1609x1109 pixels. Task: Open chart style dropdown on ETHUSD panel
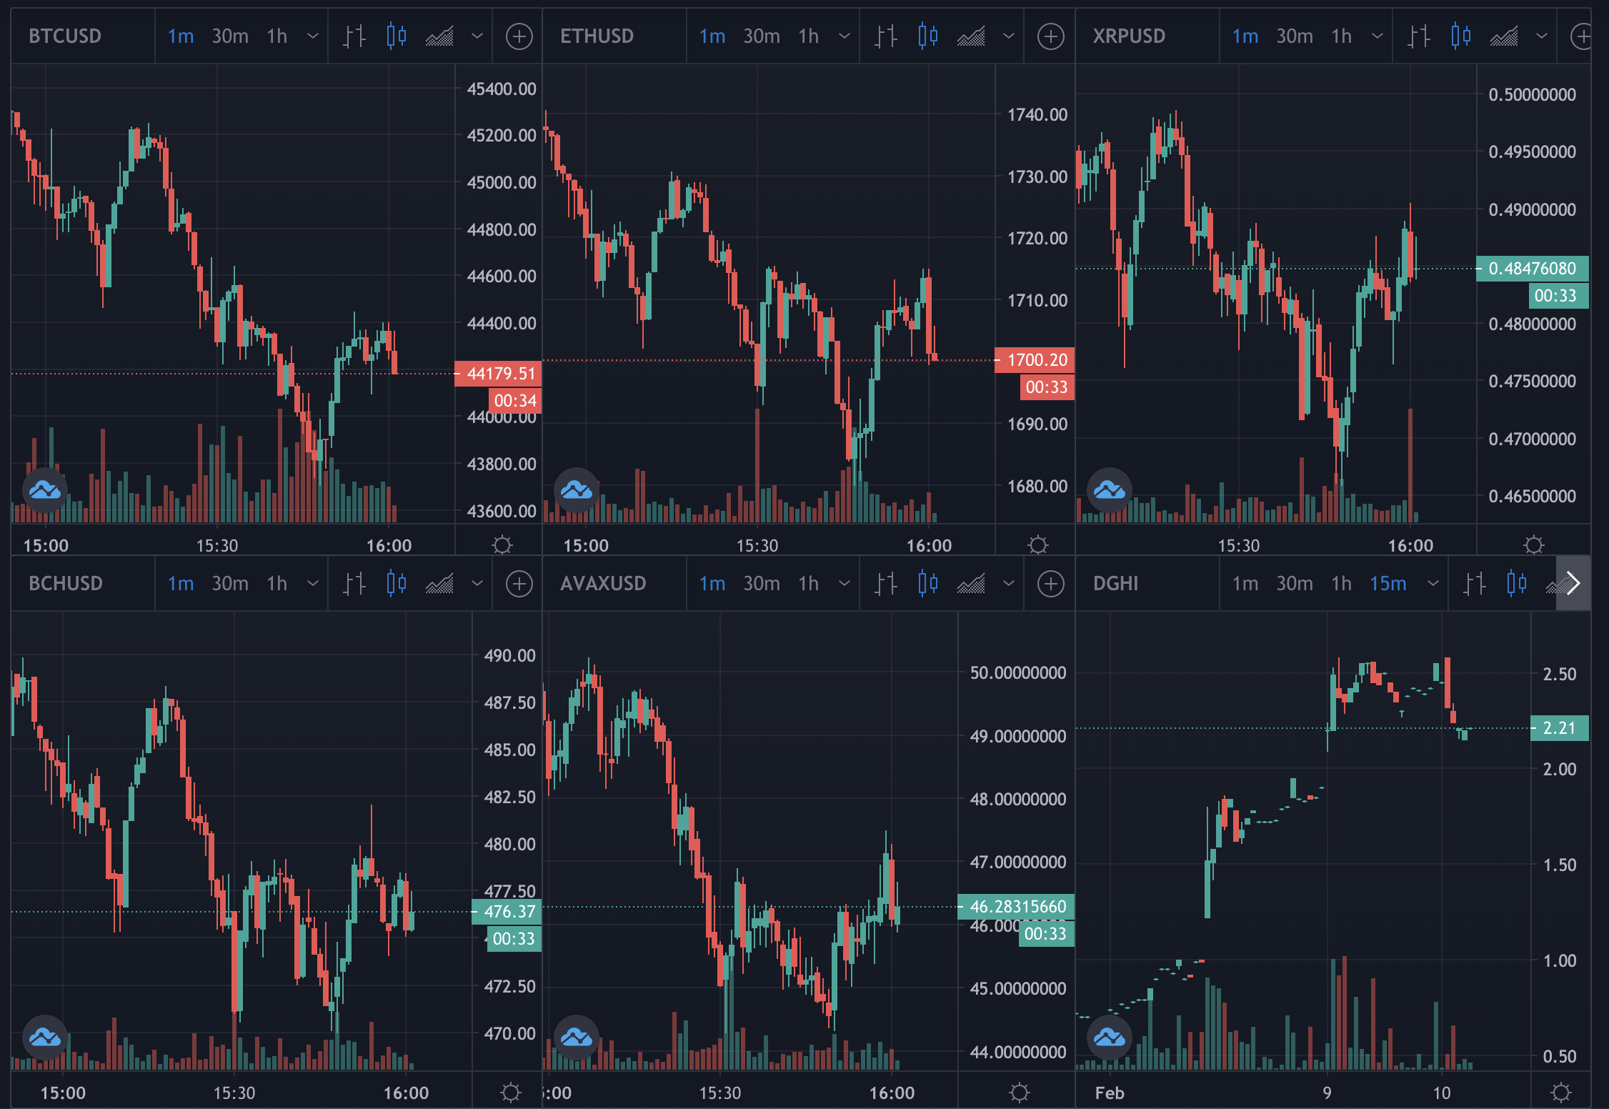point(1008,36)
